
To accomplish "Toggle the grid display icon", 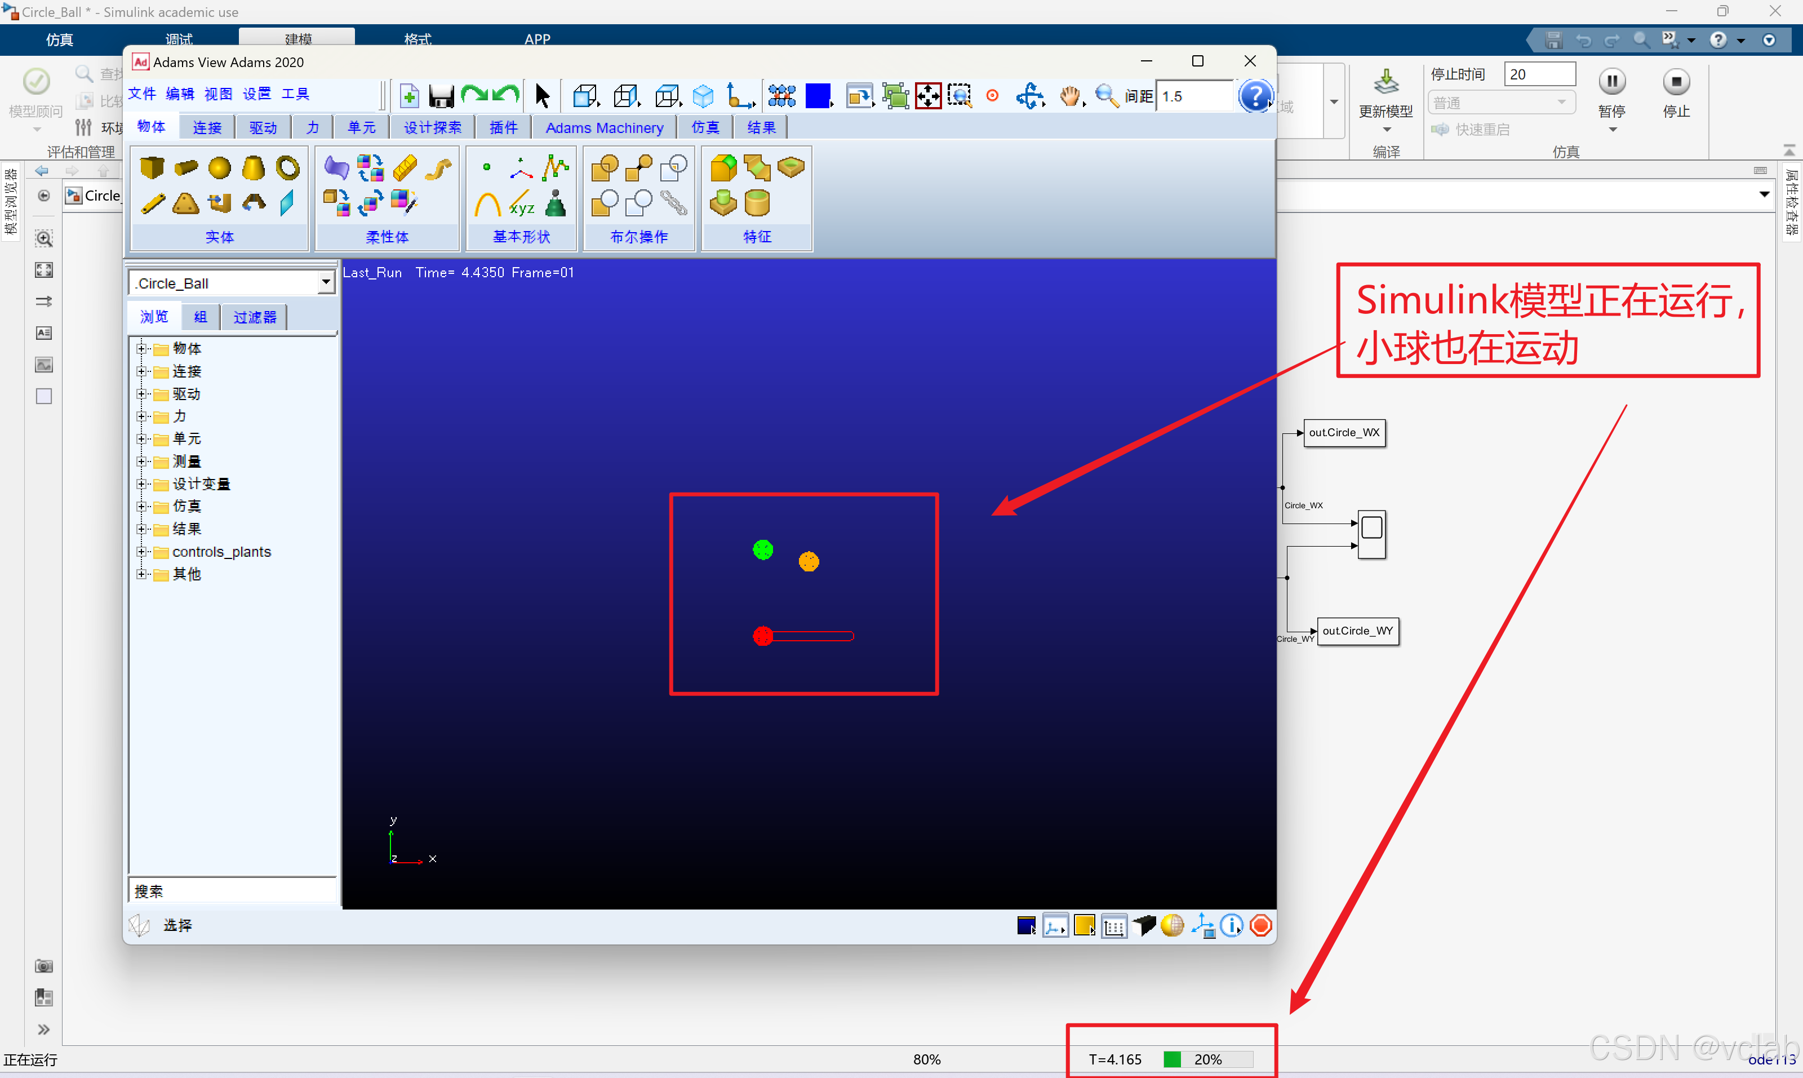I will (x=1113, y=926).
